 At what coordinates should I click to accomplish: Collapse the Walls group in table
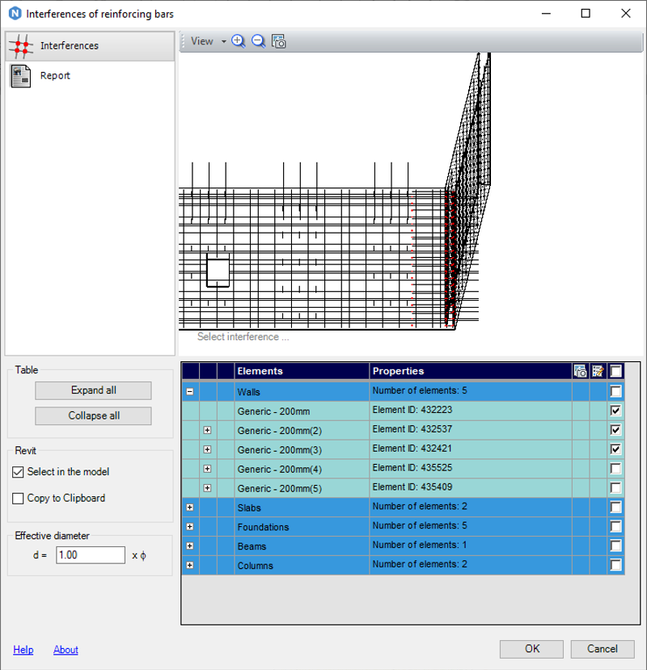(x=190, y=391)
